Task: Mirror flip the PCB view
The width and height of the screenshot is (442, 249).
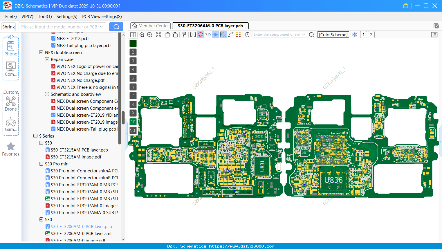Action: pos(193,35)
